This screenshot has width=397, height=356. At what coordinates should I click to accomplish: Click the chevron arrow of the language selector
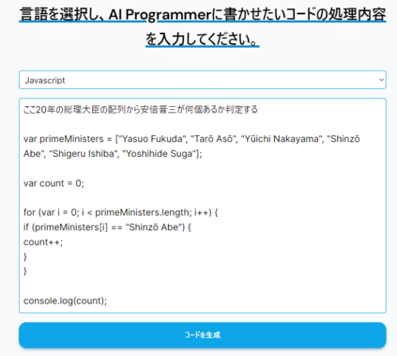click(381, 80)
